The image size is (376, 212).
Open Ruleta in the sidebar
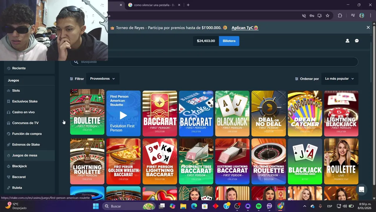(29, 188)
